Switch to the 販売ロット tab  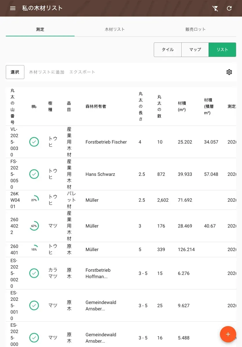click(195, 29)
